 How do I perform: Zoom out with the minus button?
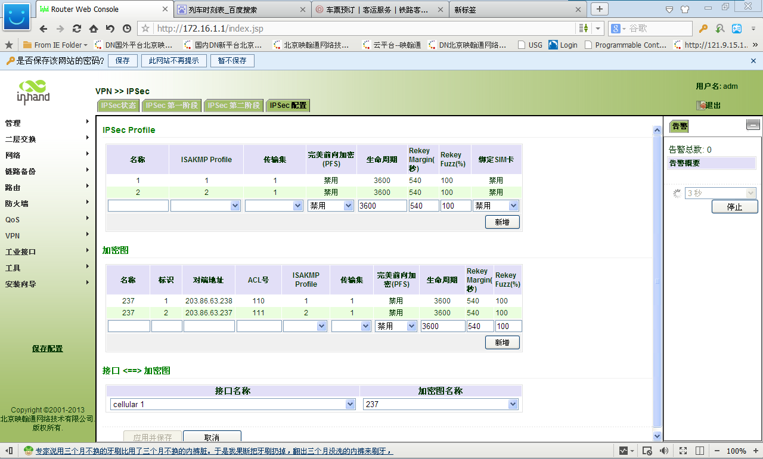point(717,451)
